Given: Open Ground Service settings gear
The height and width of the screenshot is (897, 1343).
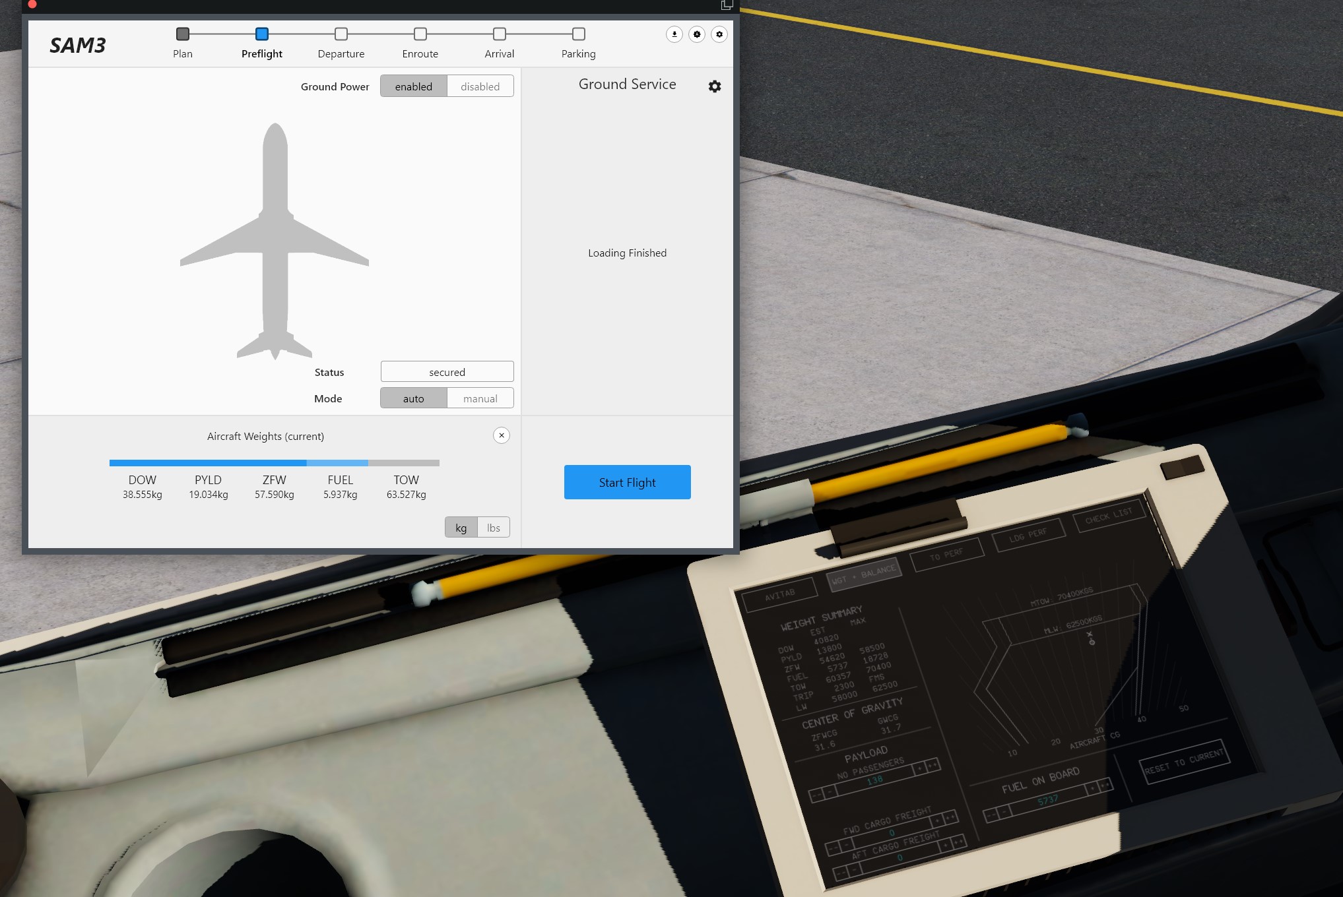Looking at the screenshot, I should 715,86.
